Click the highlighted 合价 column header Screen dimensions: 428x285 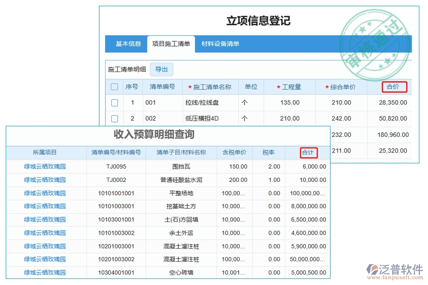point(393,87)
